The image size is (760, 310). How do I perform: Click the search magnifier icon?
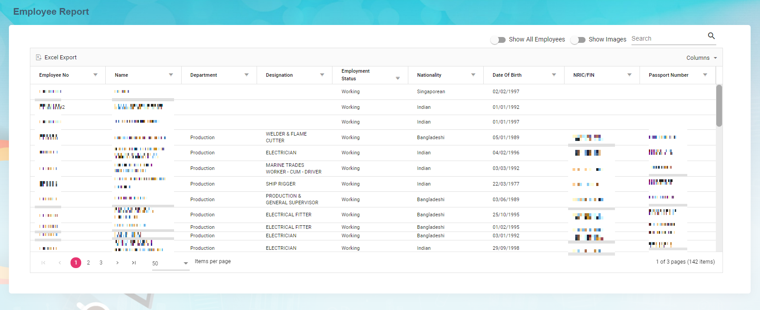click(711, 36)
